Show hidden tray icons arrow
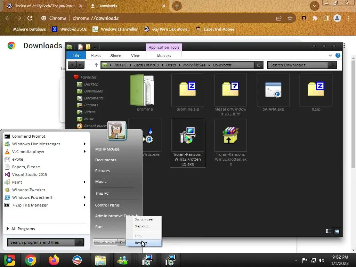 296,260
